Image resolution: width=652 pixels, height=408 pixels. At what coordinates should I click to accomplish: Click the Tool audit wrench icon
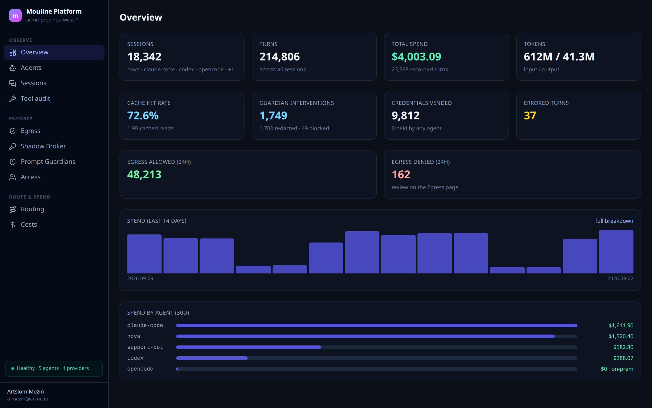coord(13,99)
